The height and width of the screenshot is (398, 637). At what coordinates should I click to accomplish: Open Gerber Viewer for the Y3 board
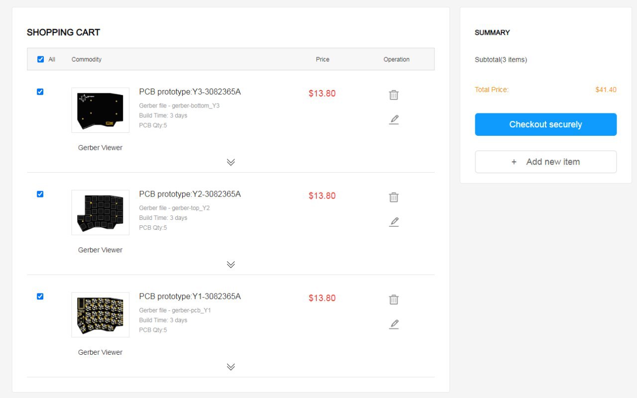[100, 148]
